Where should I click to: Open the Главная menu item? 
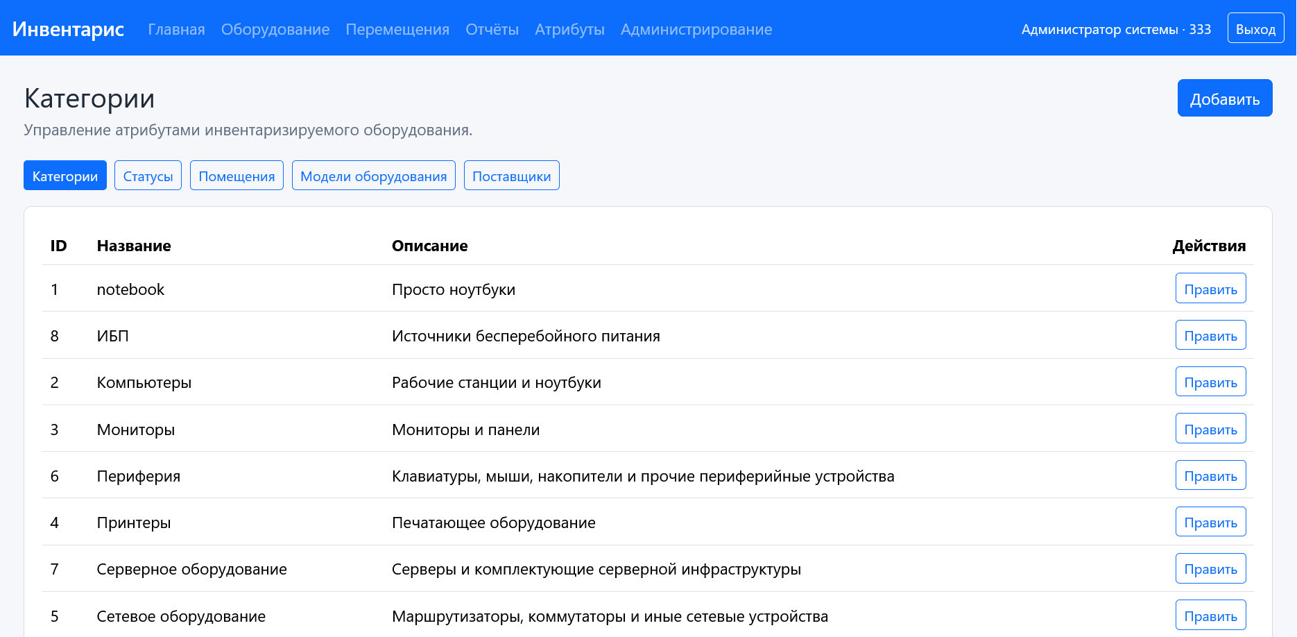(x=176, y=29)
